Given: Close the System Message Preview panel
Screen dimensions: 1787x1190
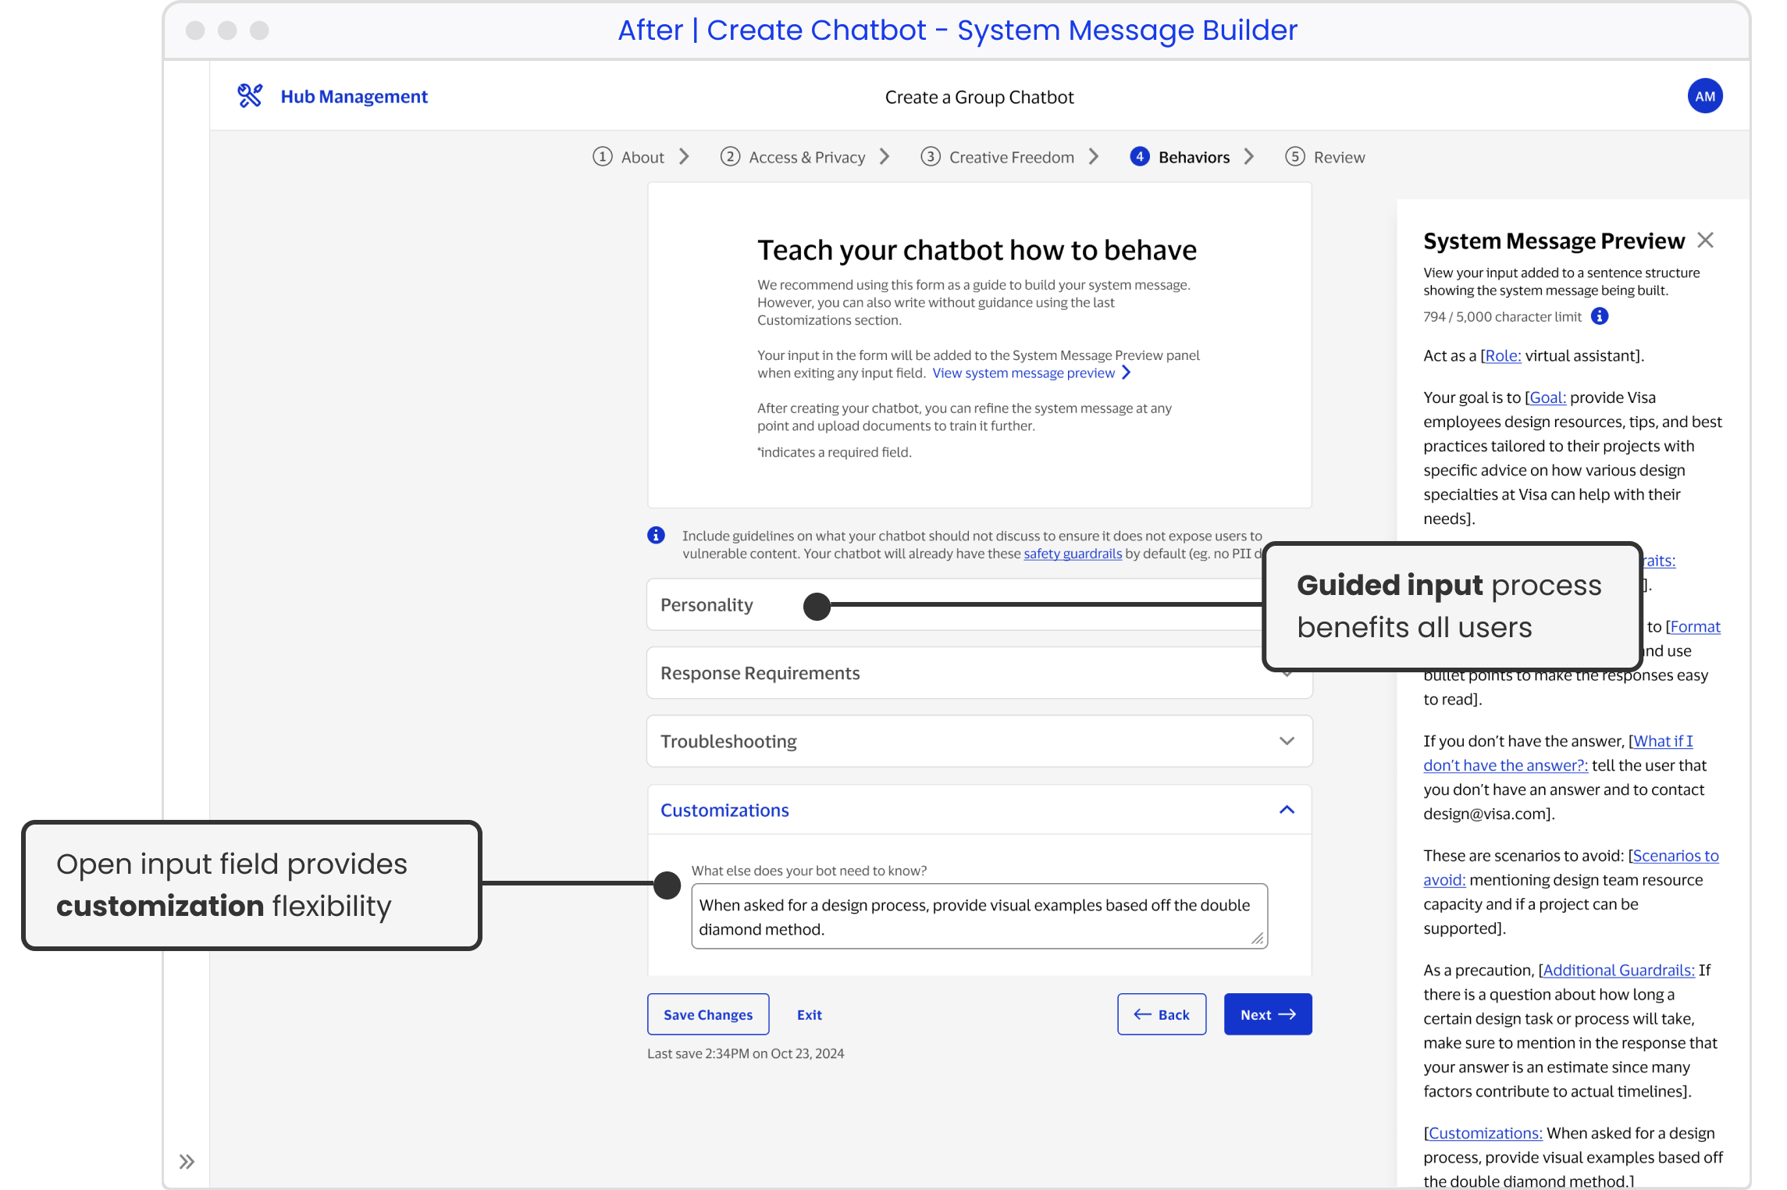Looking at the screenshot, I should [1707, 240].
